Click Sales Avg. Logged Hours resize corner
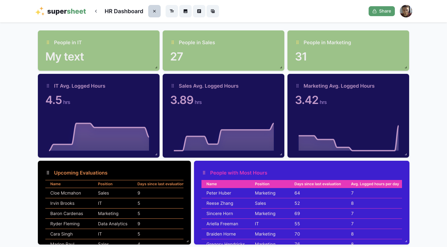The image size is (447, 247). (281, 154)
